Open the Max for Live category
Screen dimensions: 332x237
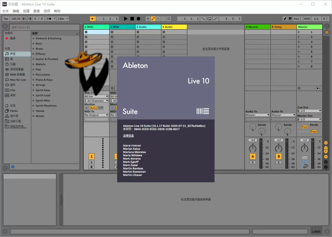pos(17,80)
